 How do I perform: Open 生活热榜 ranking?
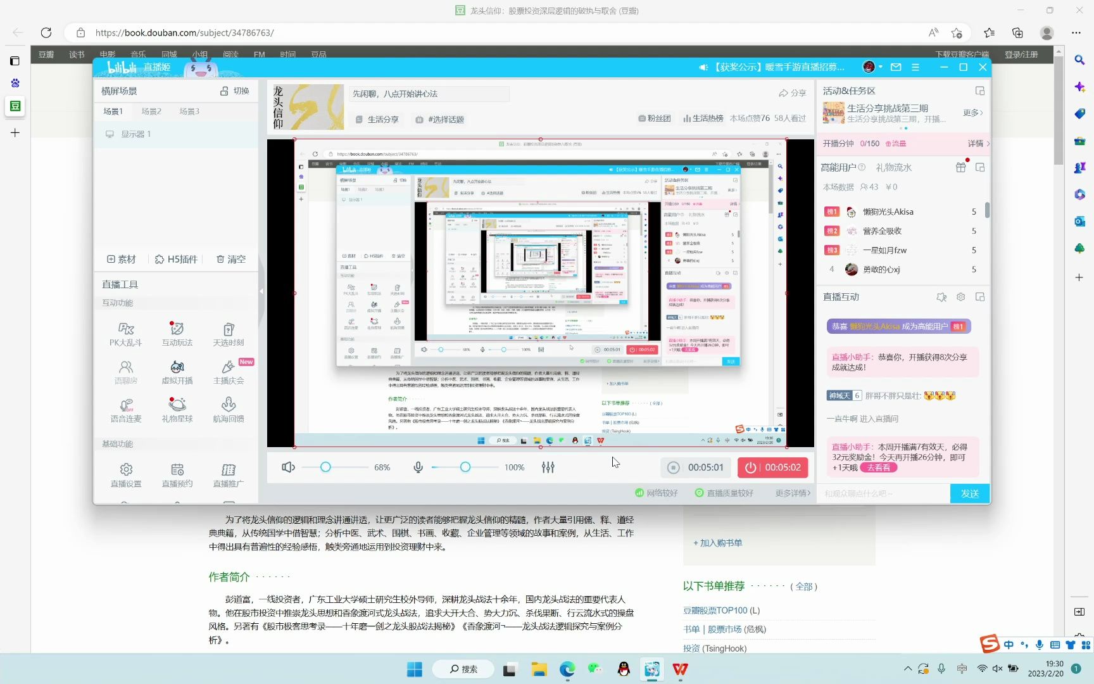click(x=703, y=118)
